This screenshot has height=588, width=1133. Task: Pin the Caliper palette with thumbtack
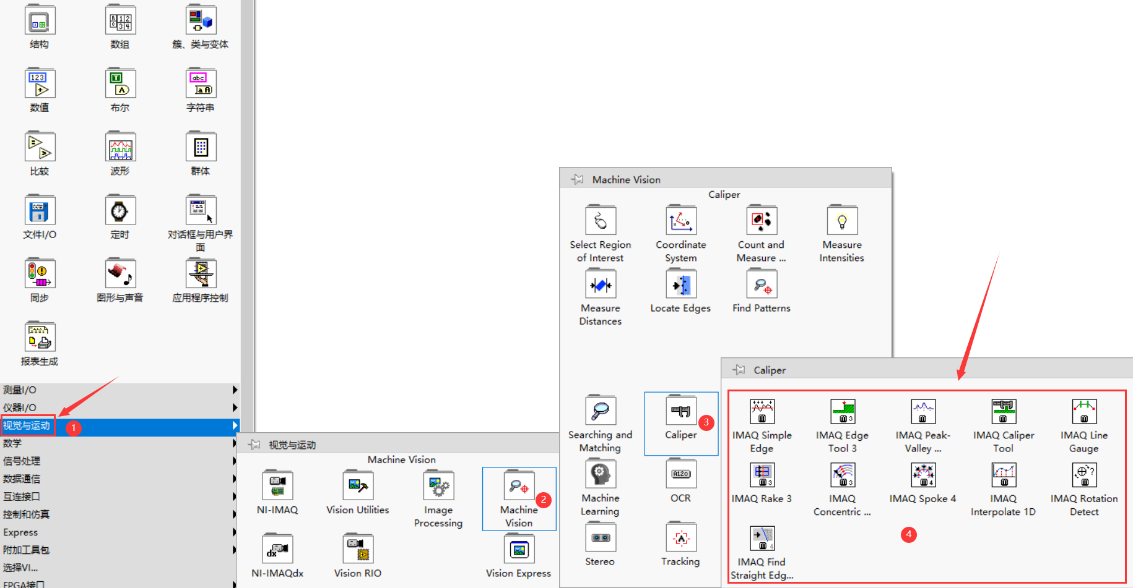point(739,370)
